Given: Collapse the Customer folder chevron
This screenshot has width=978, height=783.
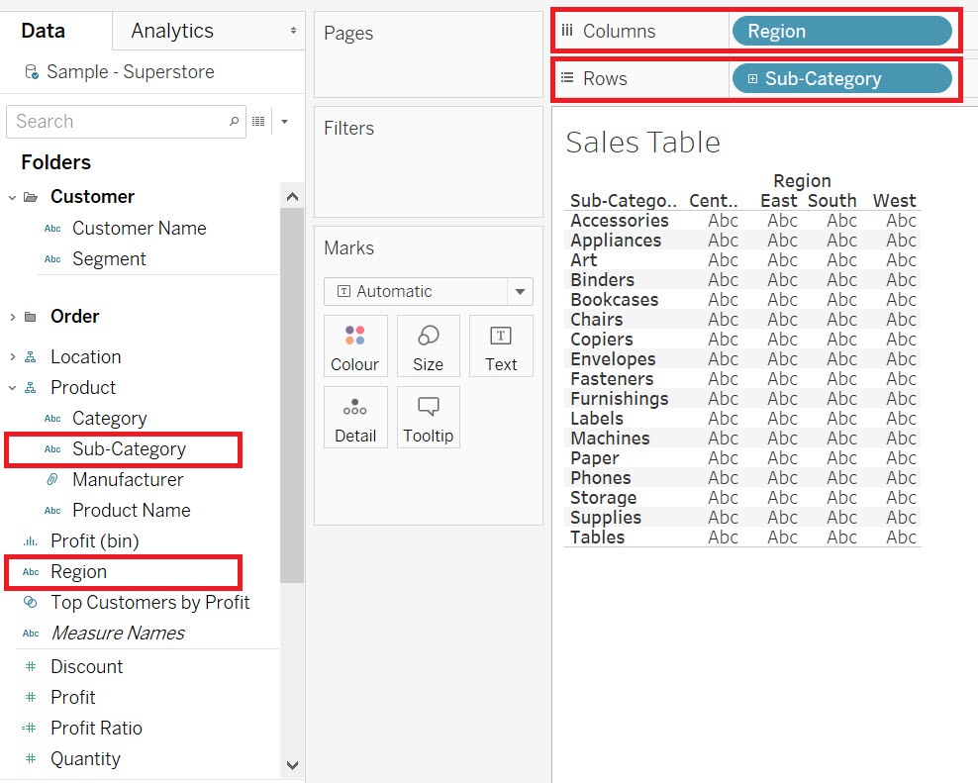Looking at the screenshot, I should (12, 197).
